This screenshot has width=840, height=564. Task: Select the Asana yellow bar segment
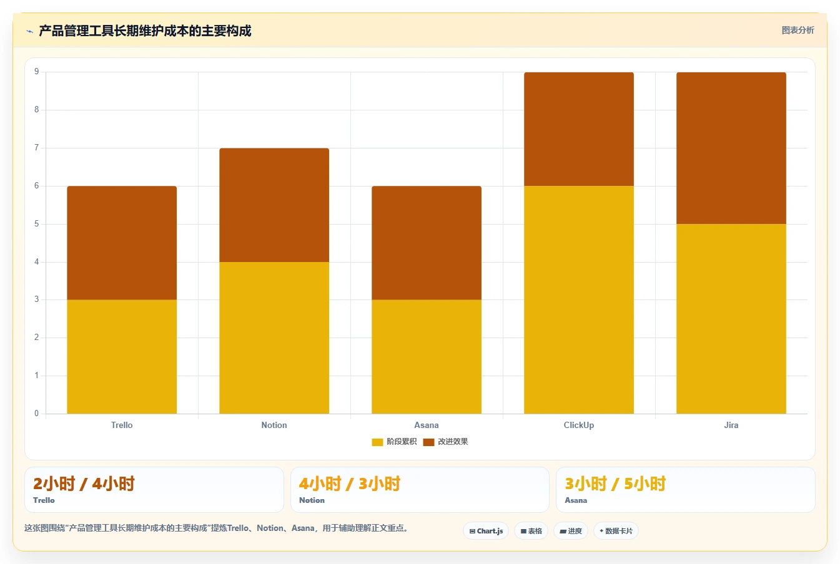point(427,356)
